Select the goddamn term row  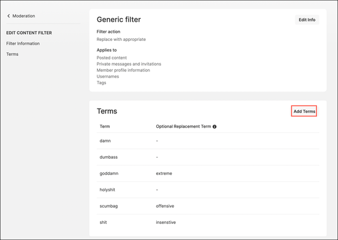click(x=208, y=174)
